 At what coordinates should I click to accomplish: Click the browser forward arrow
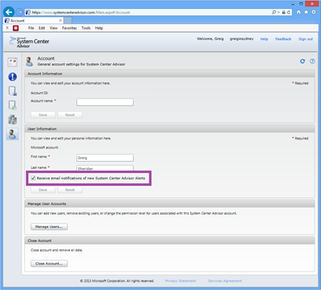[x=19, y=12]
